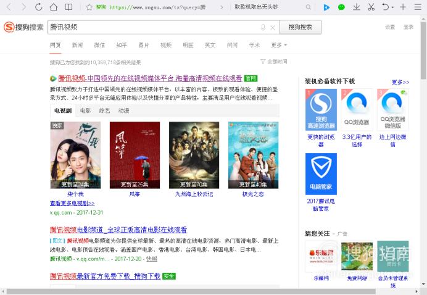Screen dimensions: 427x295
Task: Expand the 更多 dropdown in search tabs
Action: point(279,45)
